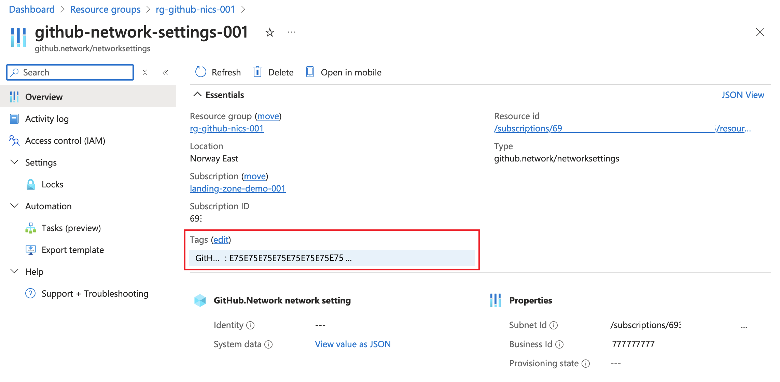Click the Open in mobile phone icon
This screenshot has width=780, height=382.
[310, 72]
